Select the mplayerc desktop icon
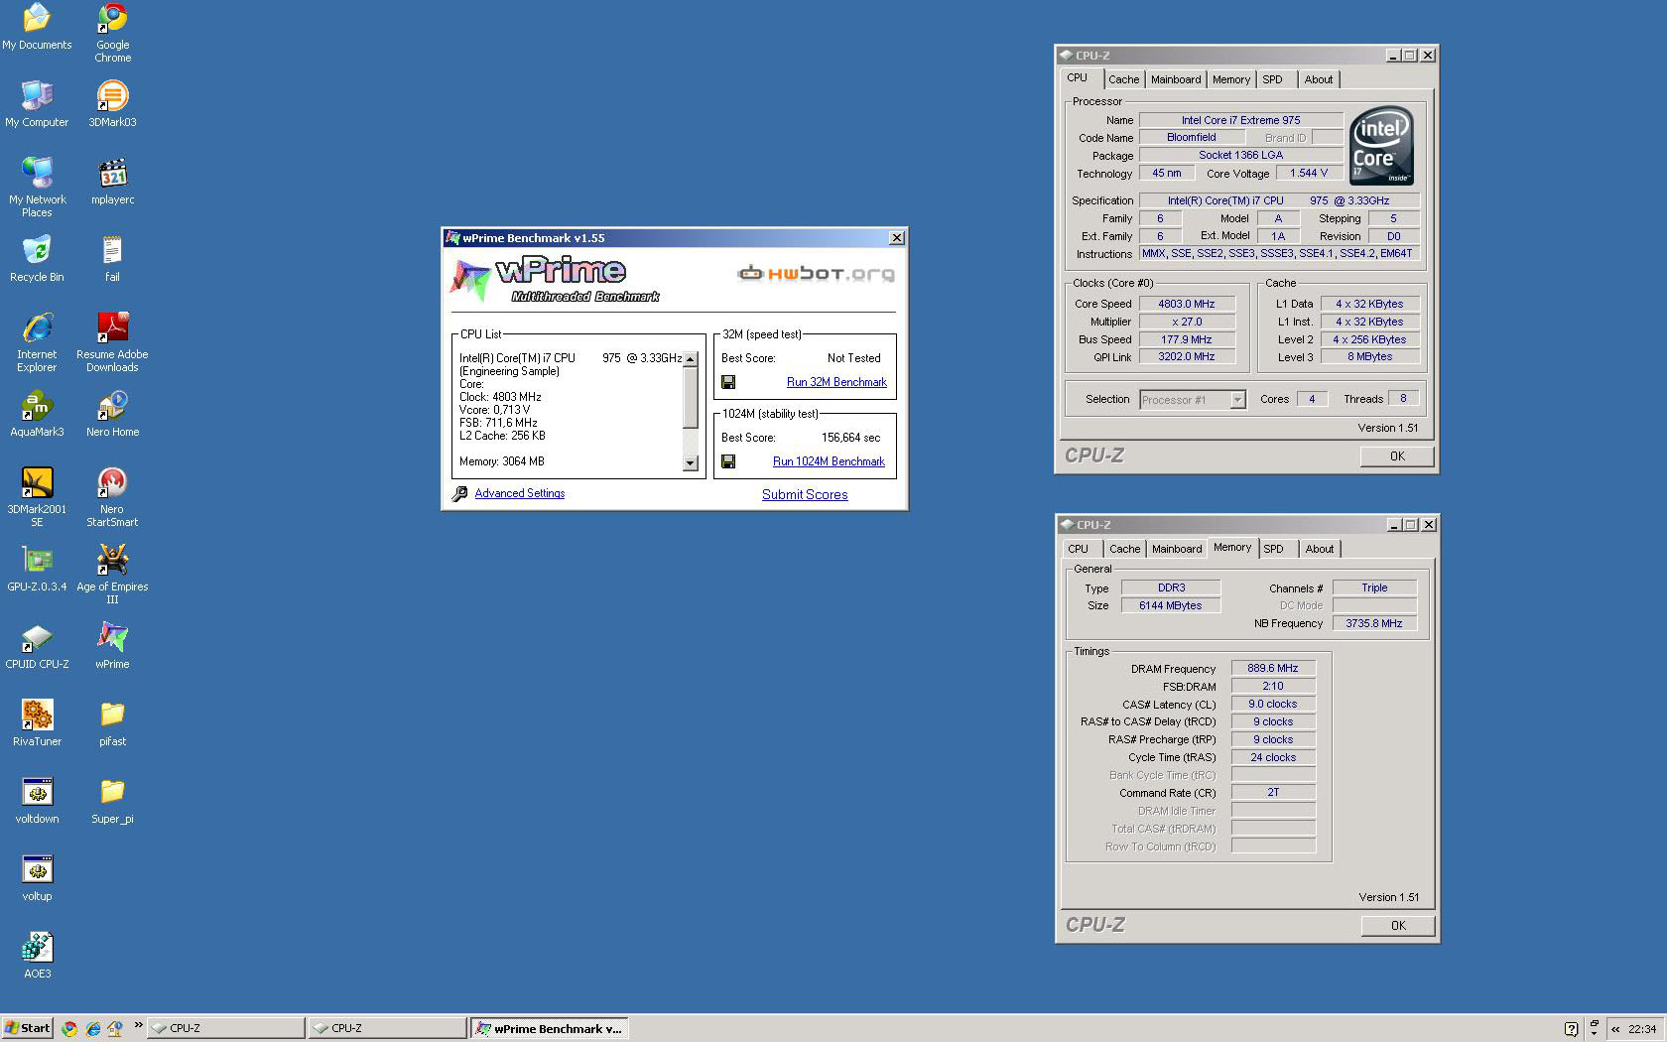This screenshot has height=1042, width=1667. (x=112, y=182)
